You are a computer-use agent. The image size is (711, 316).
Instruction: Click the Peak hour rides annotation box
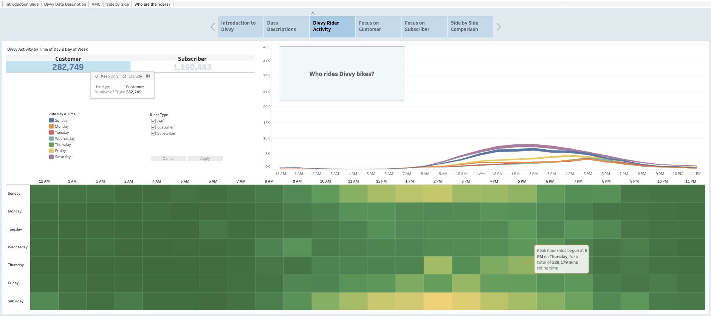[x=561, y=259]
